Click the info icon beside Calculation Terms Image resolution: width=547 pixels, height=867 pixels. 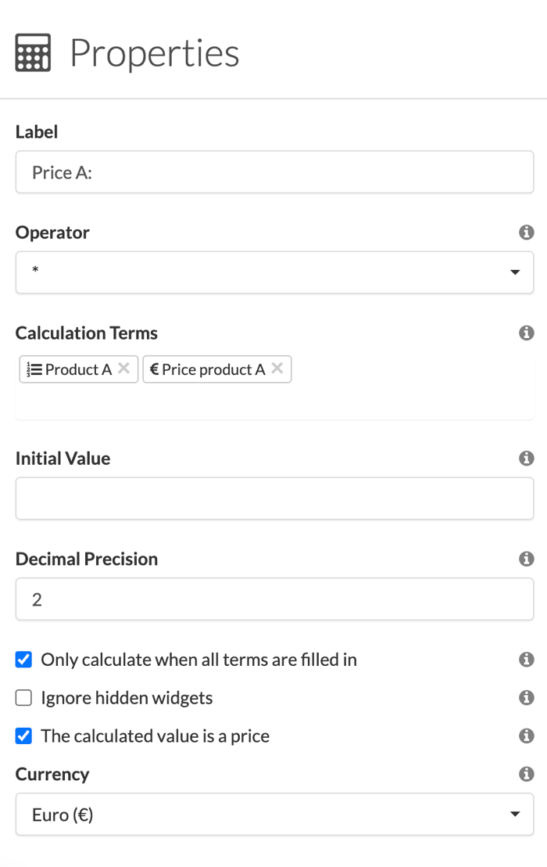click(527, 333)
